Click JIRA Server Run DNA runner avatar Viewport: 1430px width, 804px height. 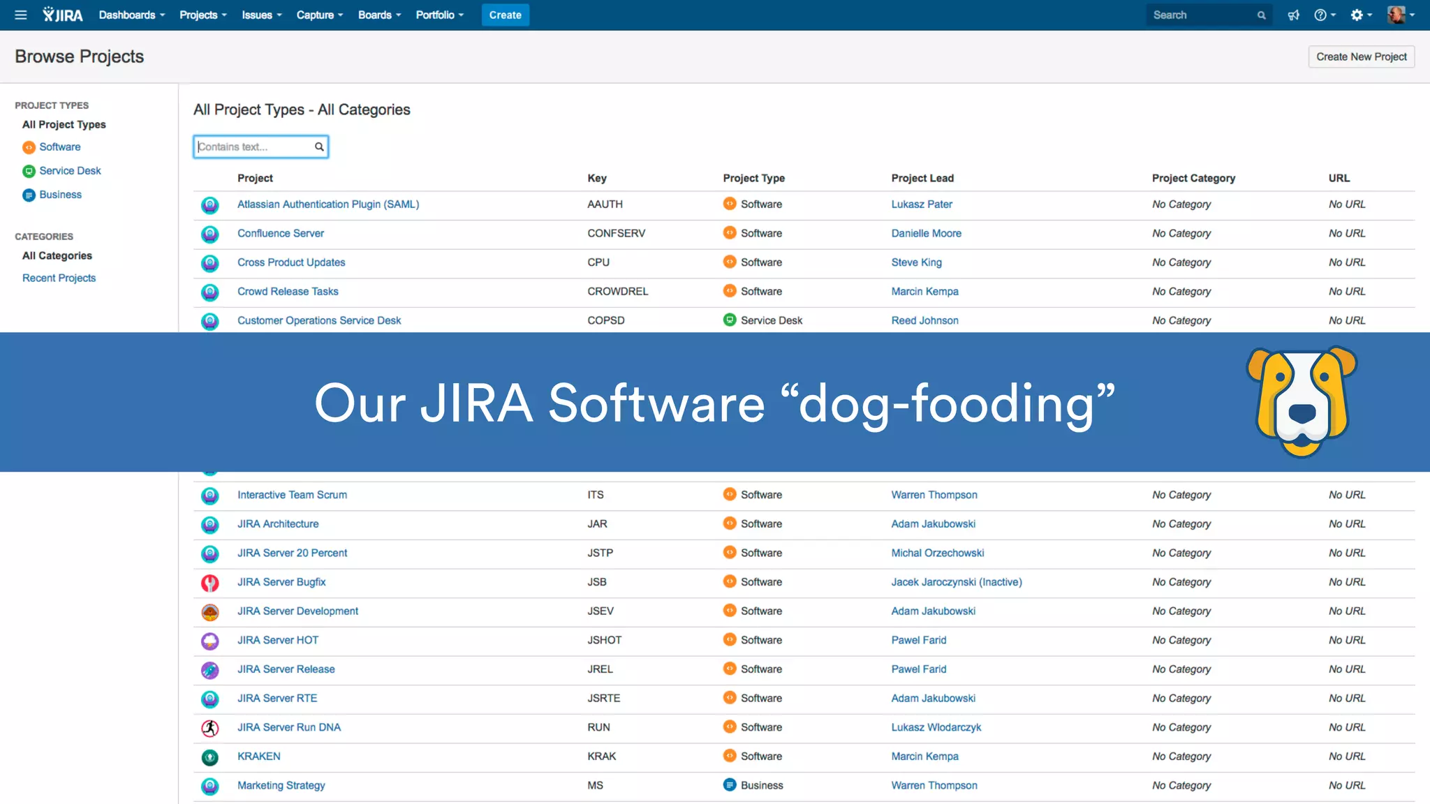[209, 728]
